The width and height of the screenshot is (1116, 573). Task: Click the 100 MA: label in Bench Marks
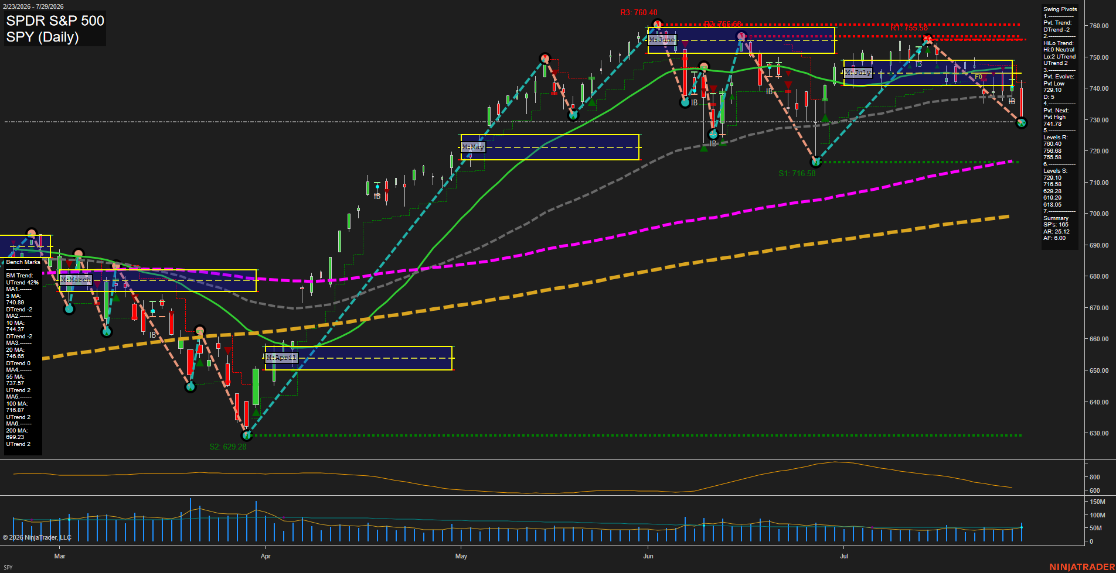pyautogui.click(x=17, y=404)
